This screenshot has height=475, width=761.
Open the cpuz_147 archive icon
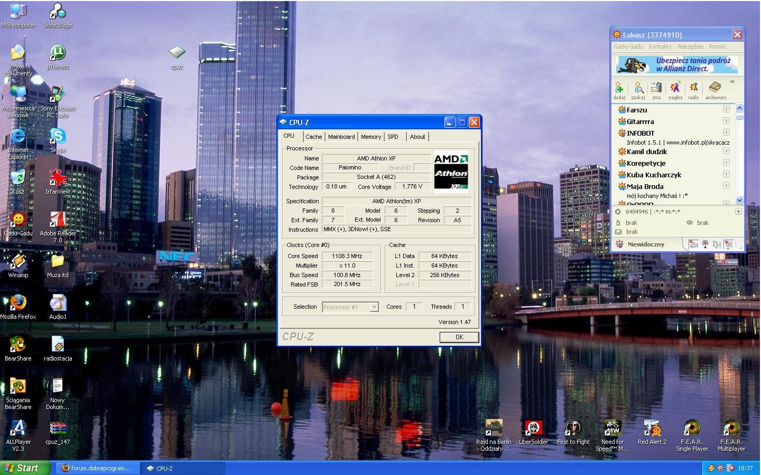click(x=58, y=432)
